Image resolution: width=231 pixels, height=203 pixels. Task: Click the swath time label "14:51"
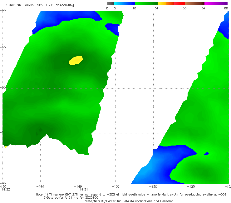pos(84,190)
